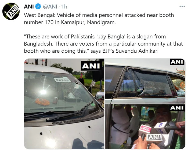
Task: Click the ANI watermark on the broken window photo
Action: click(x=177, y=62)
